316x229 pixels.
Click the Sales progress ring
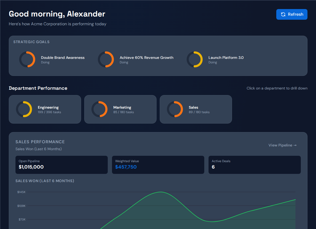(x=175, y=109)
